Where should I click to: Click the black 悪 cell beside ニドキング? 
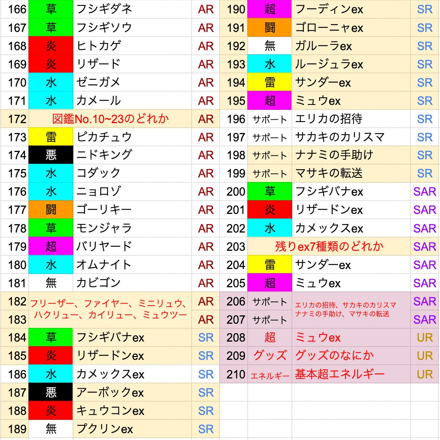[51, 155]
